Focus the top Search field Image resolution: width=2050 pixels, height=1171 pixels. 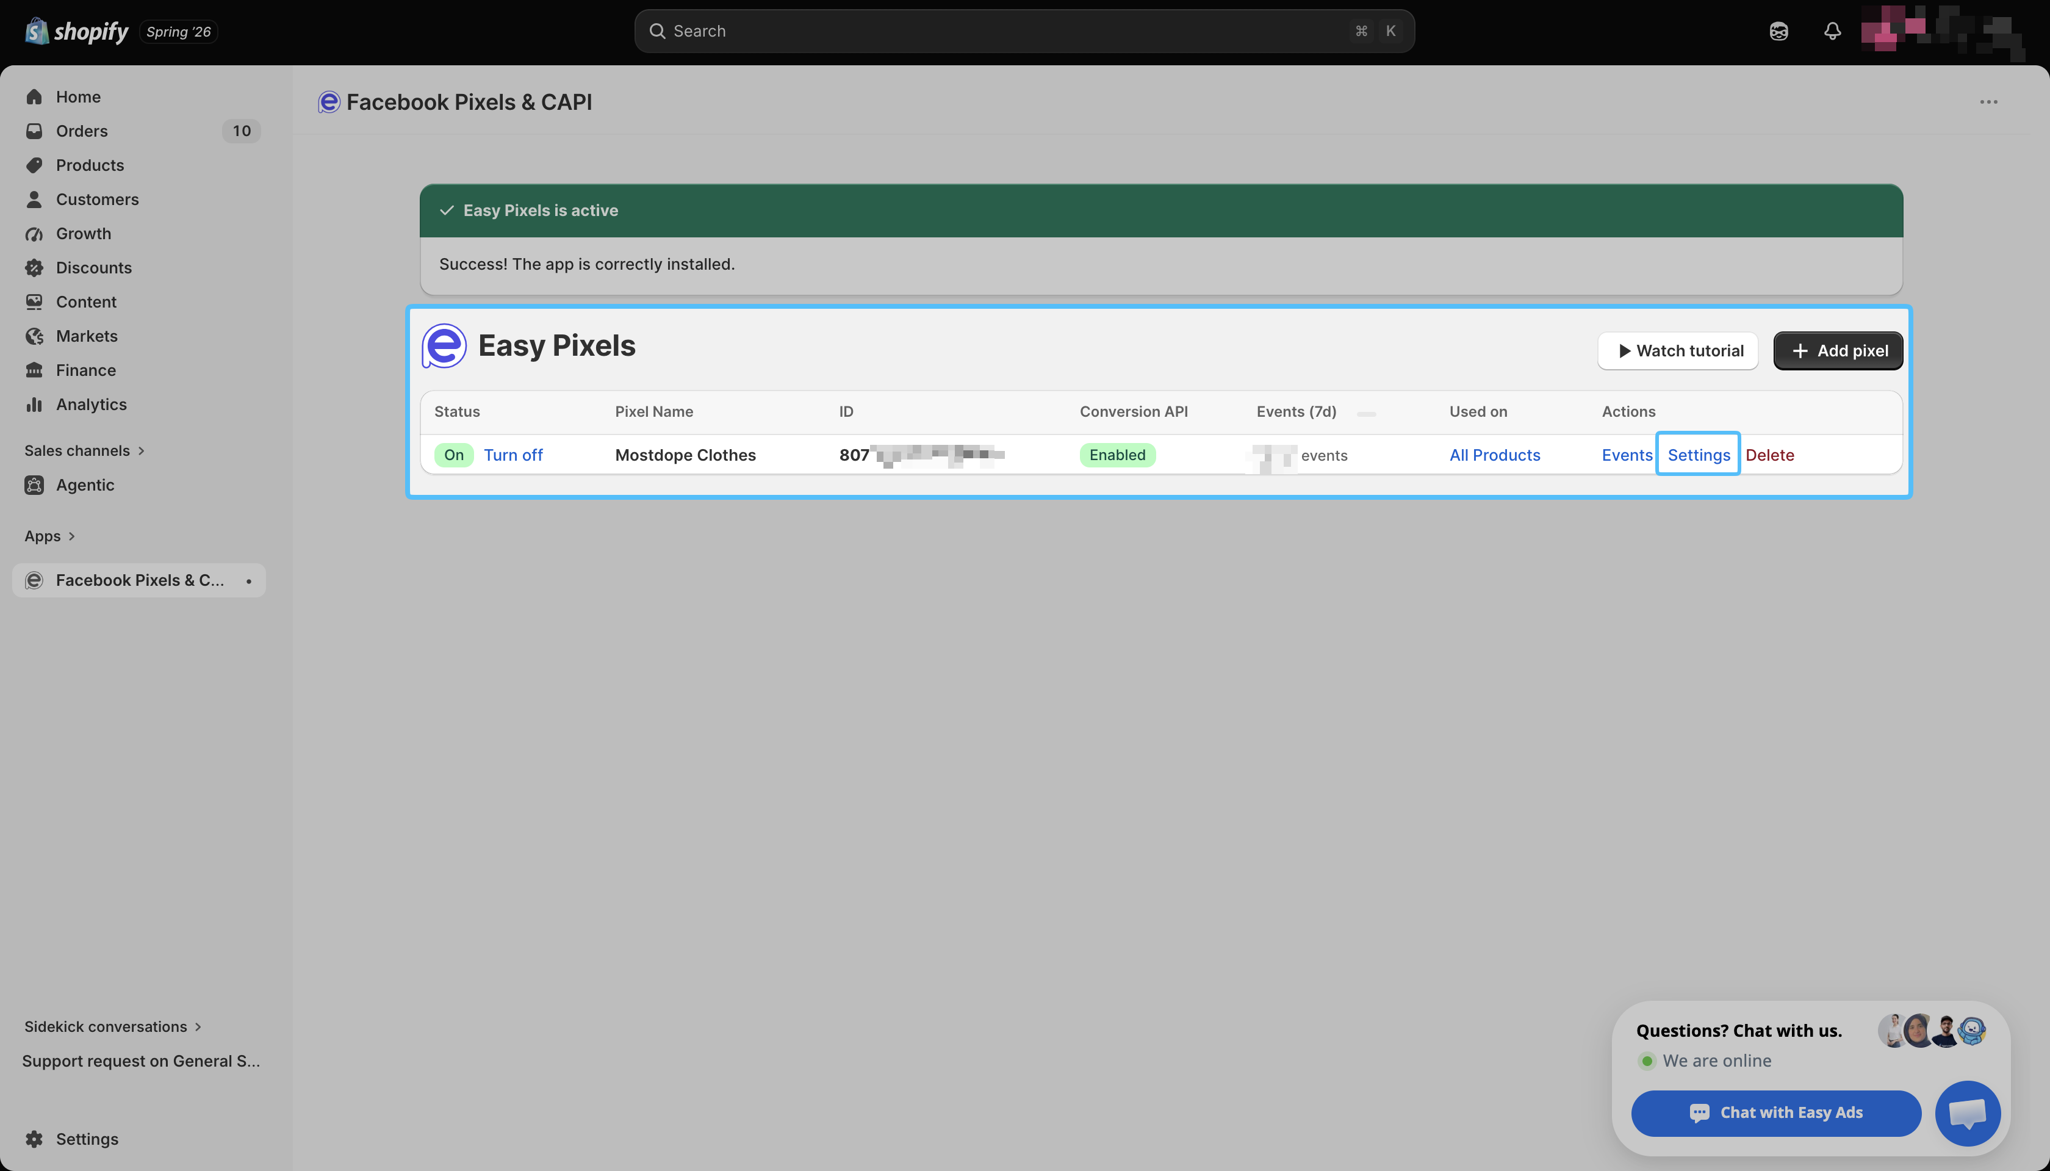(x=1024, y=31)
